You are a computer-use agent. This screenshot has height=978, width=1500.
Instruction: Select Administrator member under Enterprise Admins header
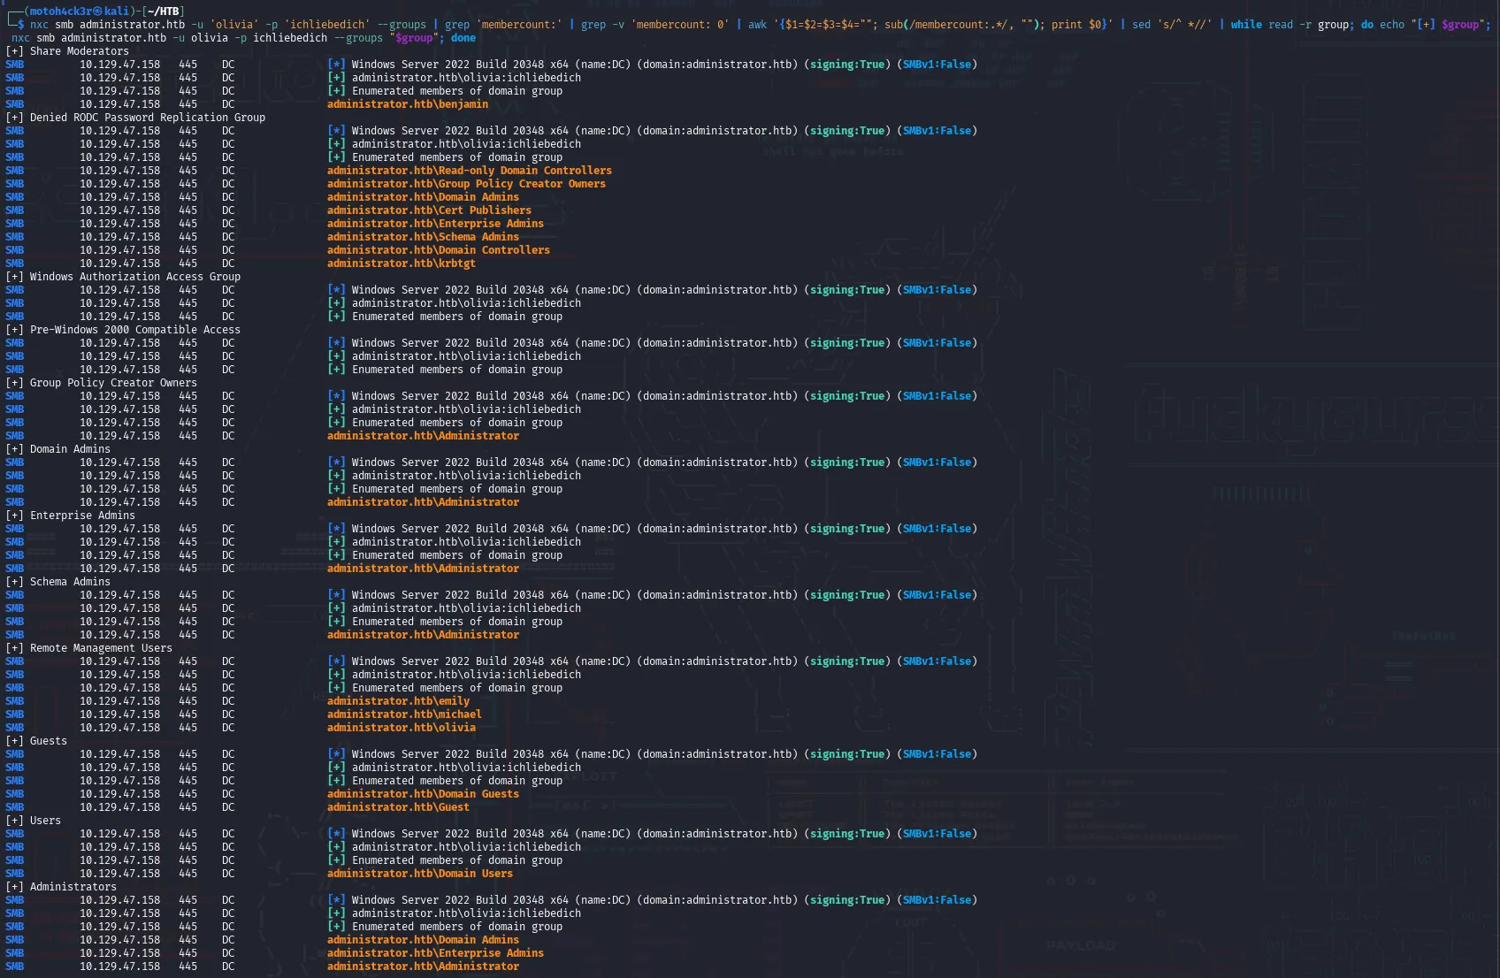[423, 569]
